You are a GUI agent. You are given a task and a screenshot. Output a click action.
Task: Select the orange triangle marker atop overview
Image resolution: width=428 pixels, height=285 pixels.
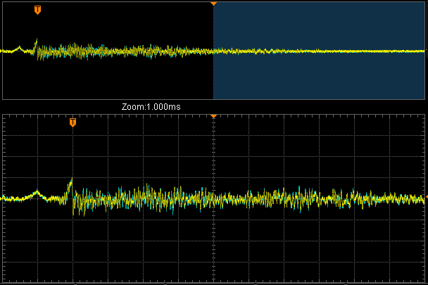pos(213,4)
